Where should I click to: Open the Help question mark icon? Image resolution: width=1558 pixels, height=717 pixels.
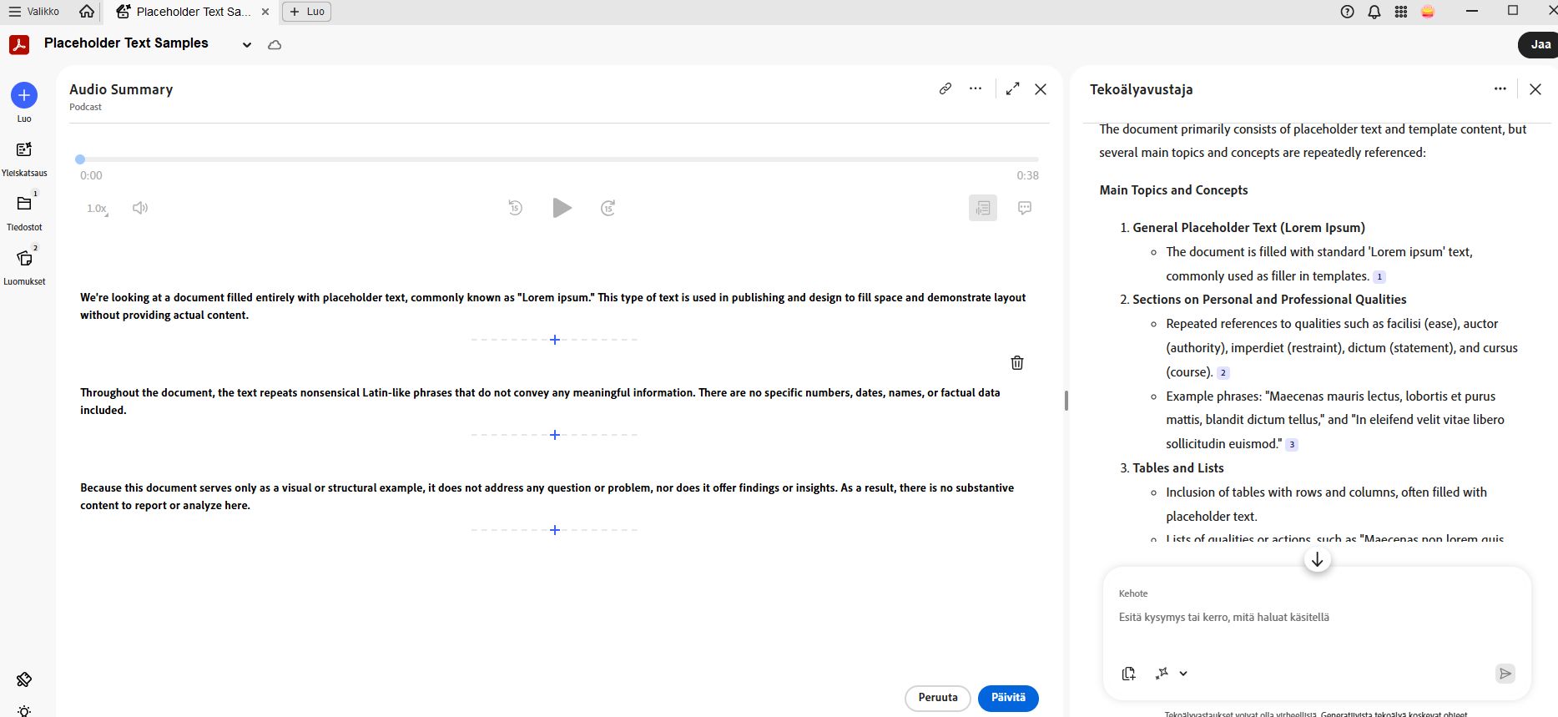1347,12
